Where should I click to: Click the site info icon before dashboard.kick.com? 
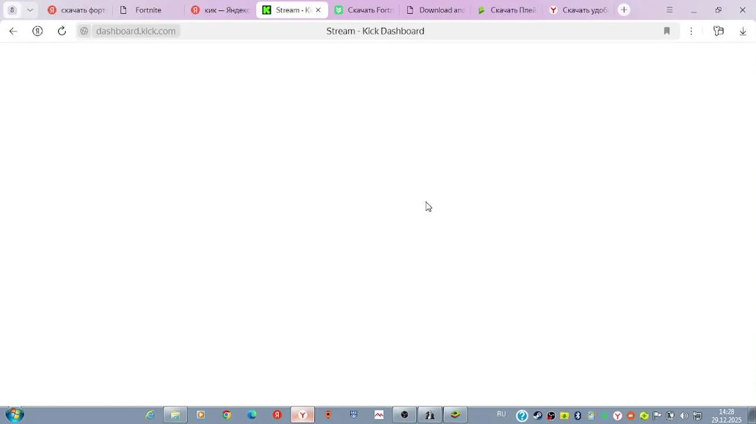pos(84,31)
